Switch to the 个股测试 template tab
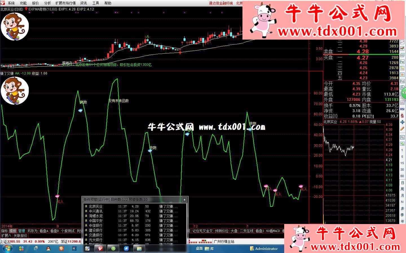The width and height of the screenshot is (406, 253). [68, 231]
